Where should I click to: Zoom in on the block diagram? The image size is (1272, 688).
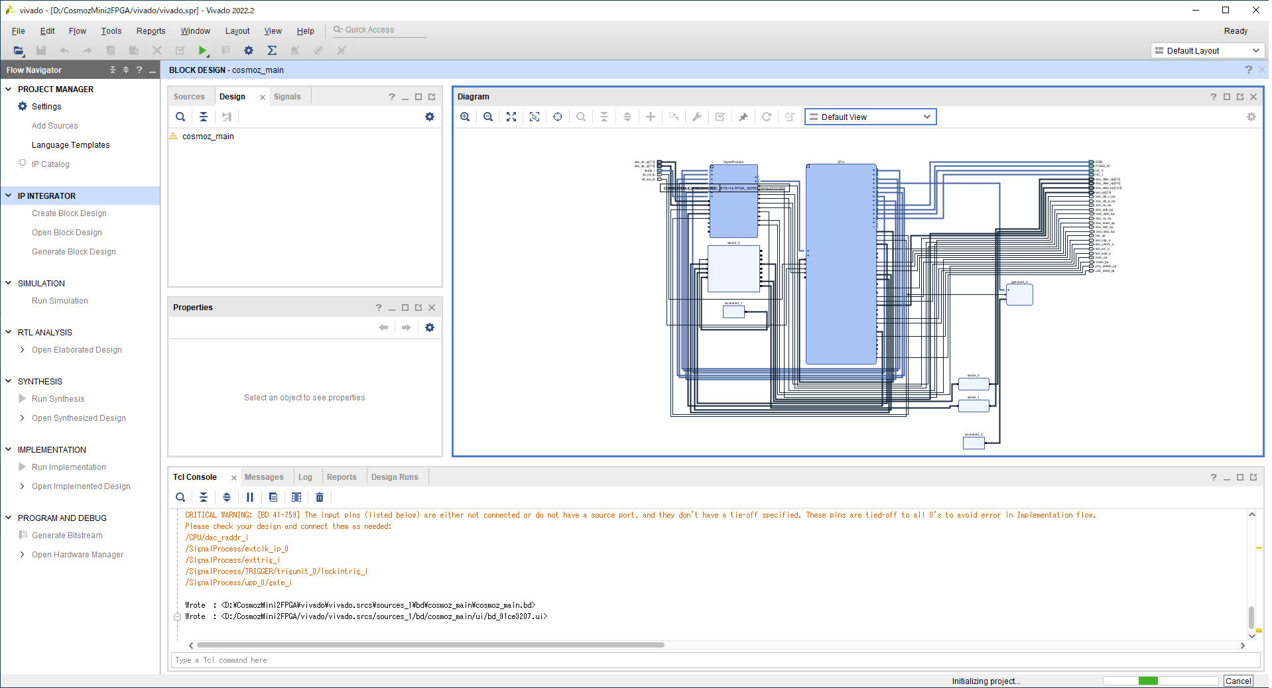pos(465,117)
